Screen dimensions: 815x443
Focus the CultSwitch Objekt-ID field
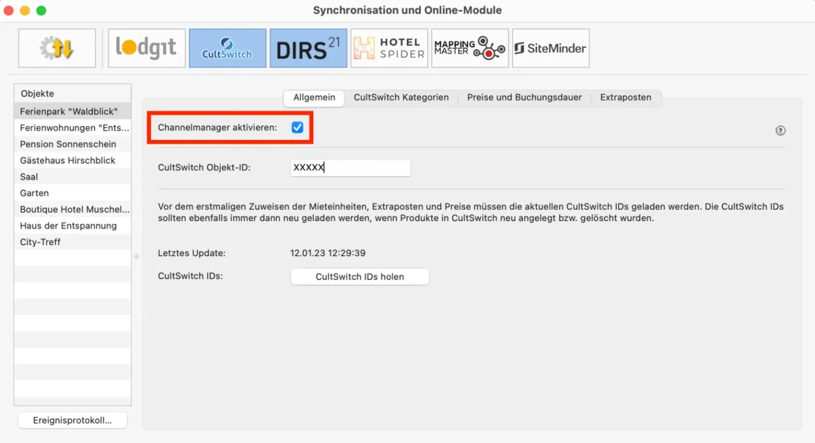pyautogui.click(x=350, y=168)
